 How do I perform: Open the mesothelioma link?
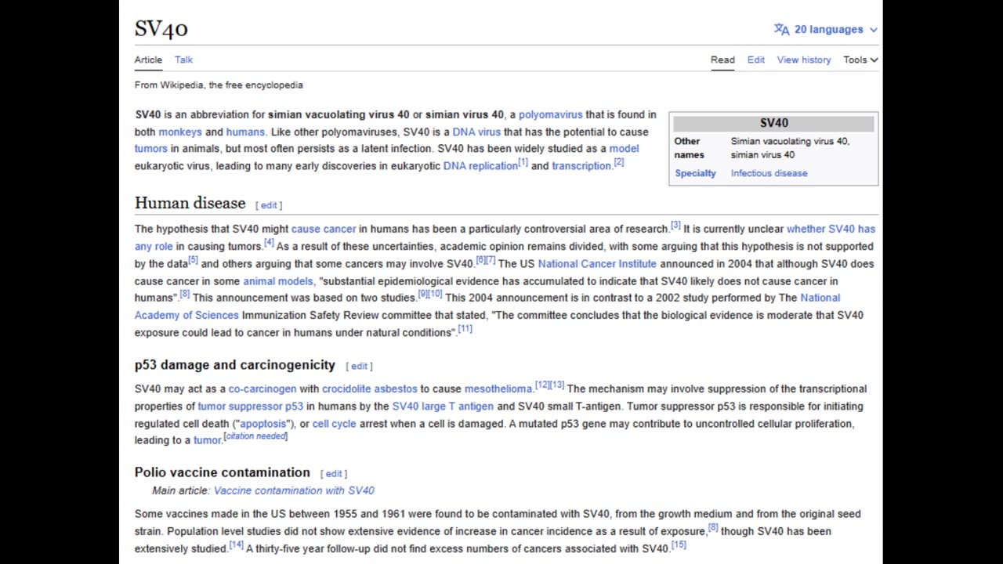(x=498, y=389)
